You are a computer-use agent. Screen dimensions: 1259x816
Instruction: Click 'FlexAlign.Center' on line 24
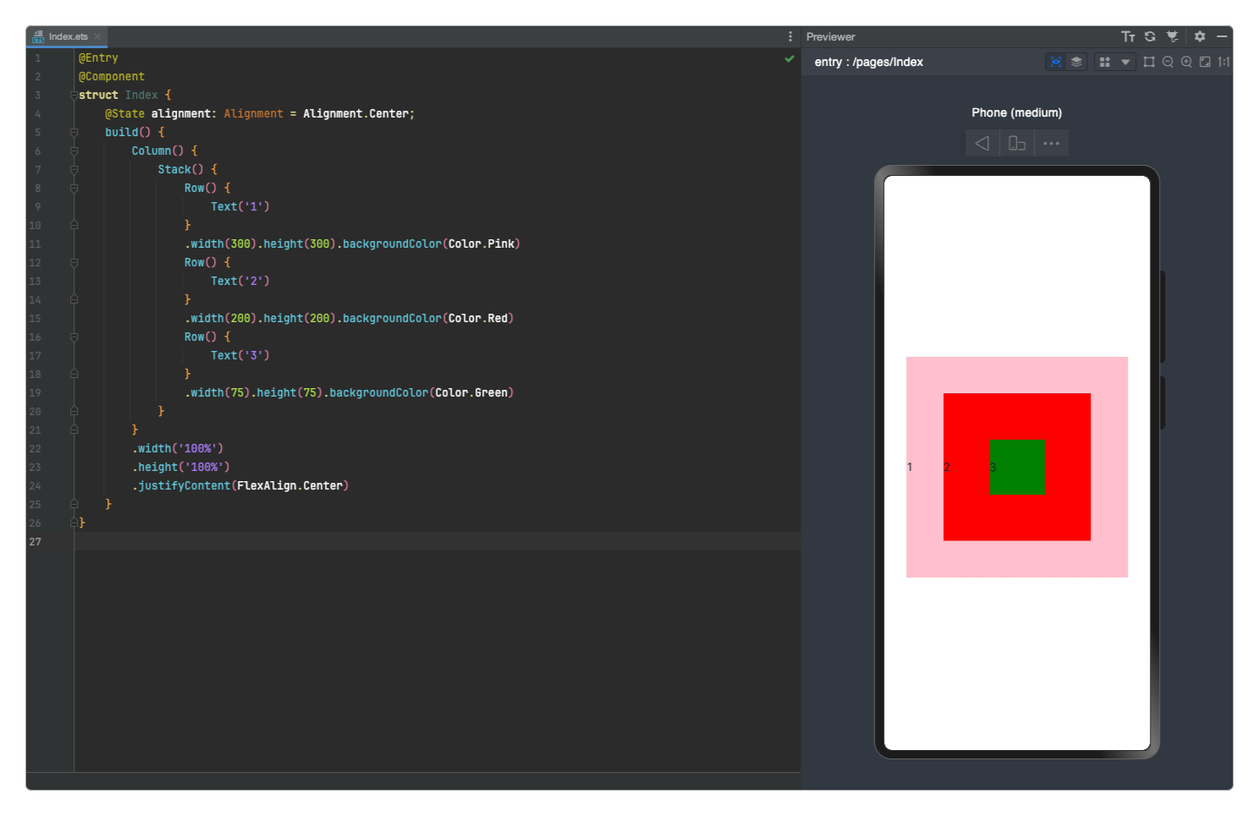pyautogui.click(x=289, y=486)
